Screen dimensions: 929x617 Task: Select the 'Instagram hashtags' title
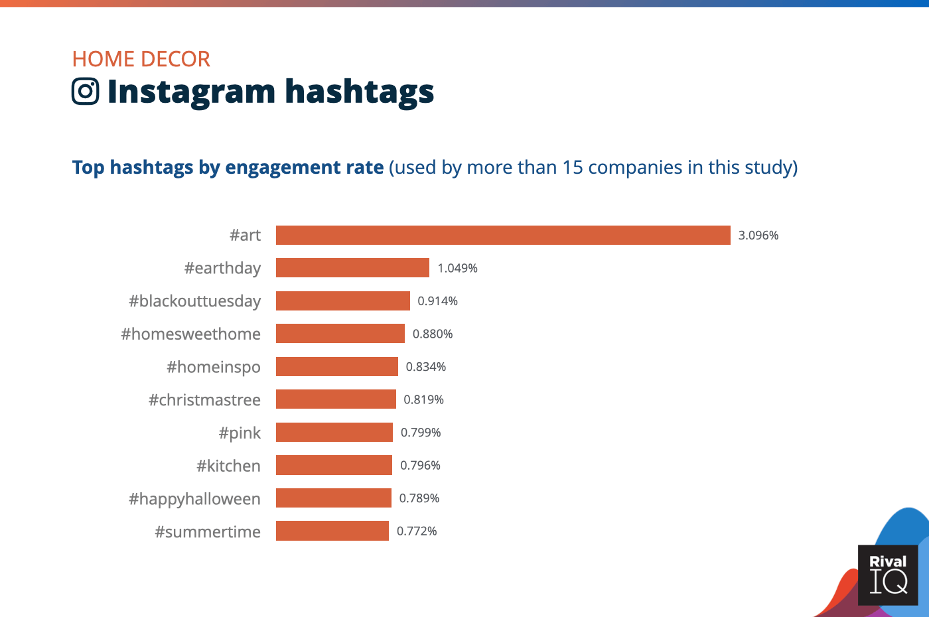270,92
